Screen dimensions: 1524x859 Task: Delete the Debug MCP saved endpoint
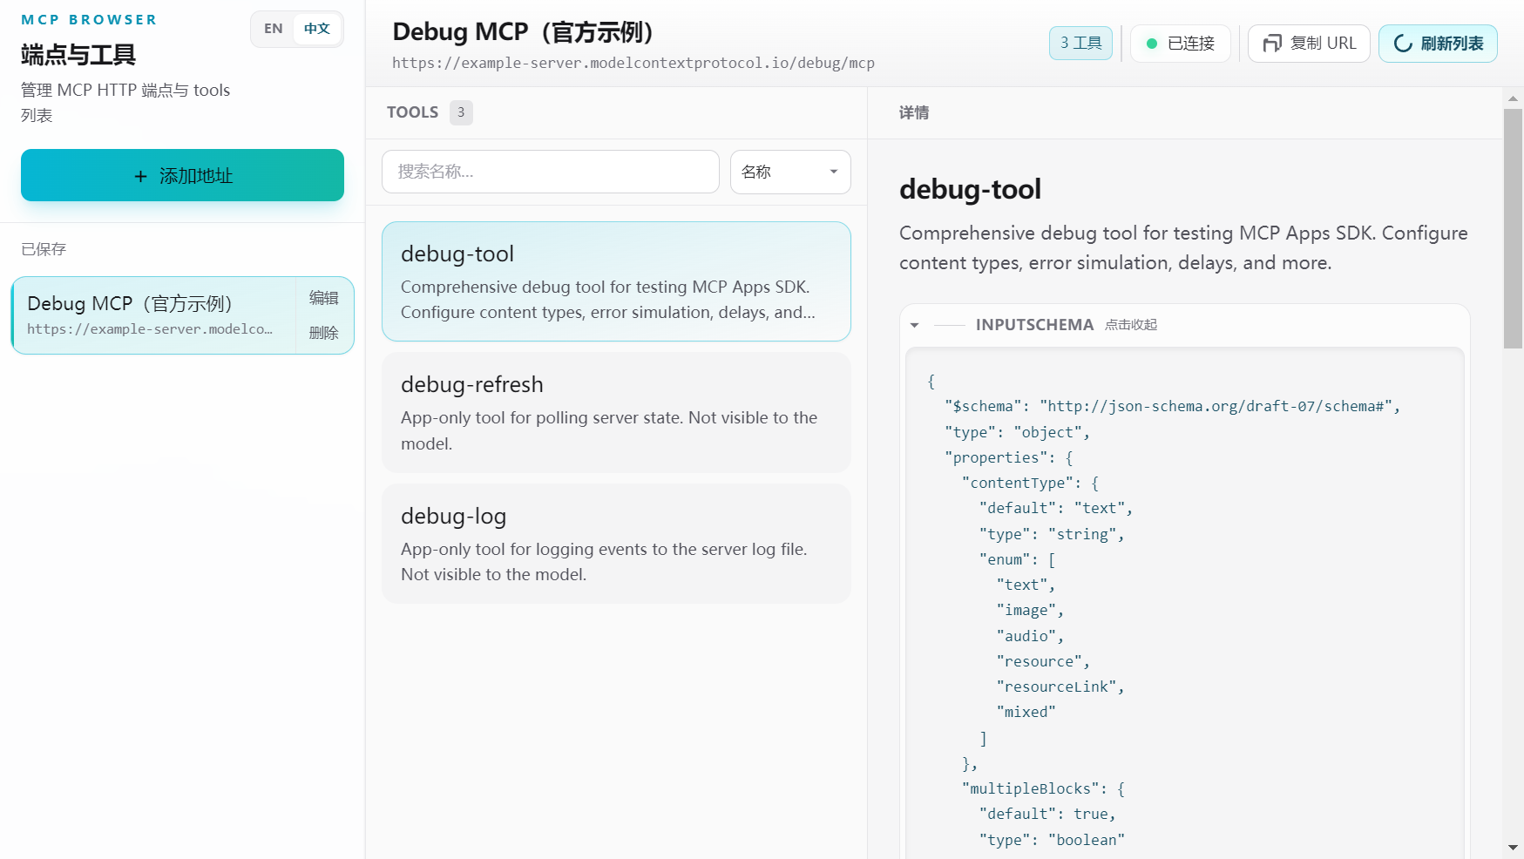323,333
